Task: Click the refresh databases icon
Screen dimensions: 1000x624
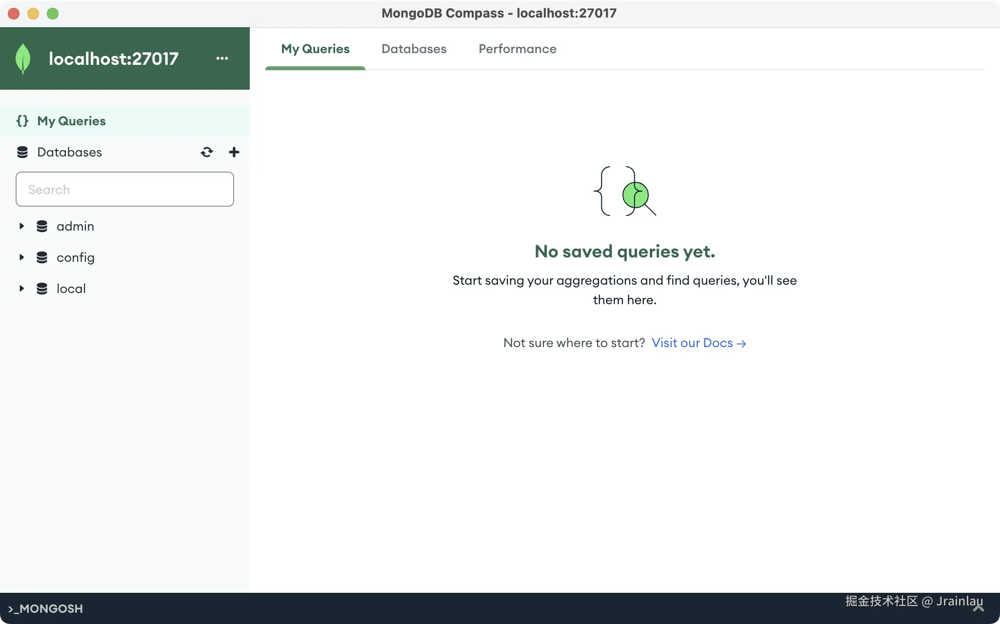Action: click(x=207, y=152)
